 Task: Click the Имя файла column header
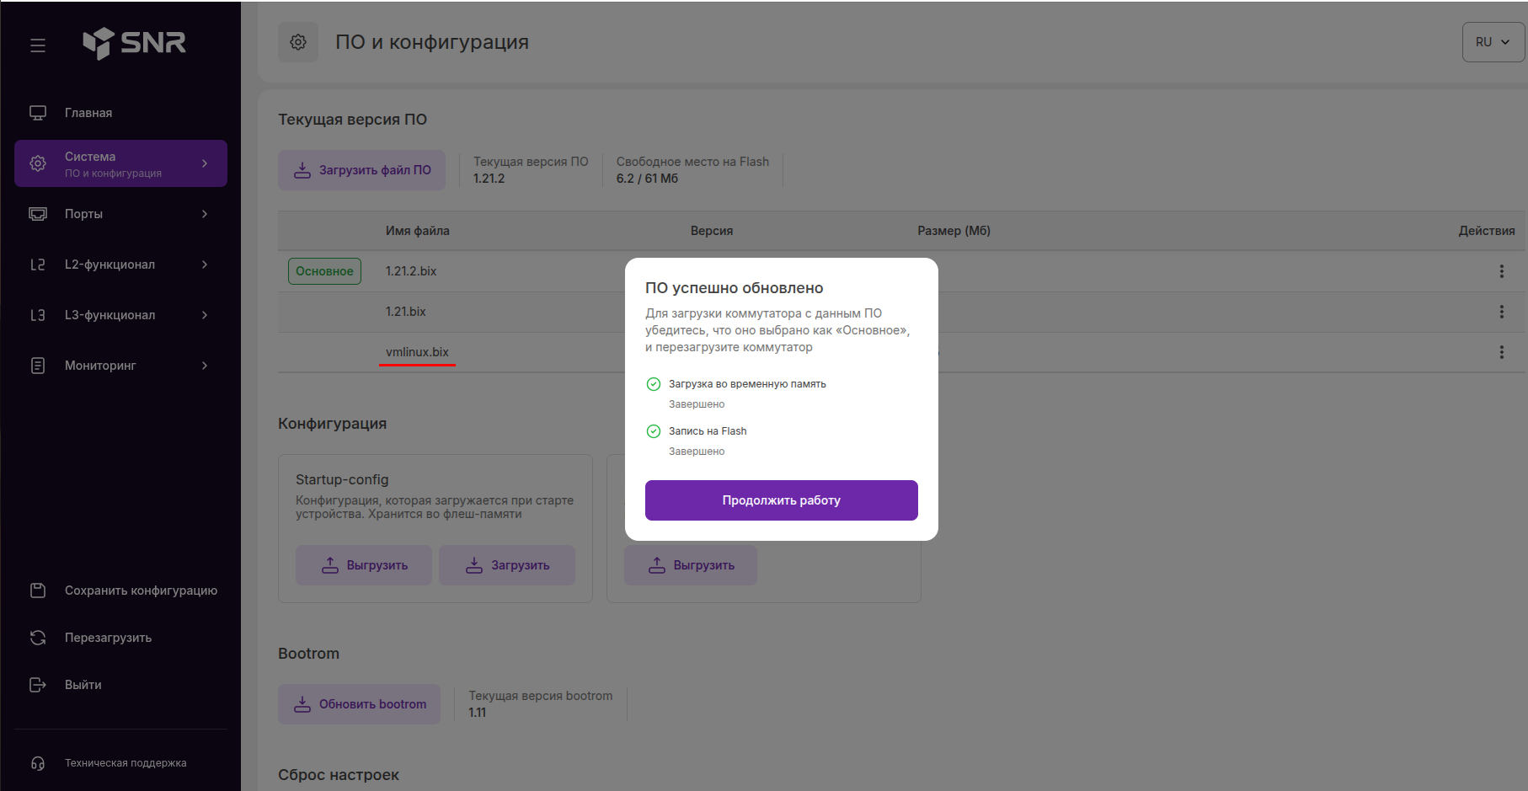pyautogui.click(x=418, y=231)
